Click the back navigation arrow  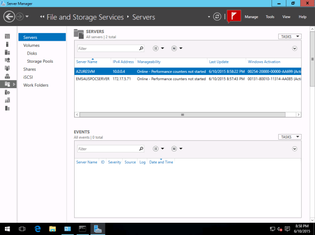pos(9,17)
